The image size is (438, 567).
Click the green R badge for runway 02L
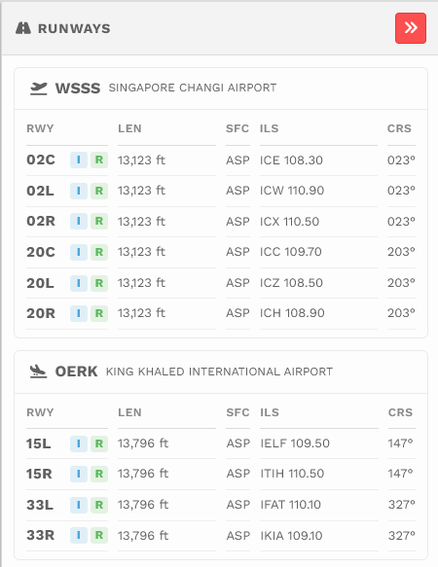pyautogui.click(x=99, y=191)
